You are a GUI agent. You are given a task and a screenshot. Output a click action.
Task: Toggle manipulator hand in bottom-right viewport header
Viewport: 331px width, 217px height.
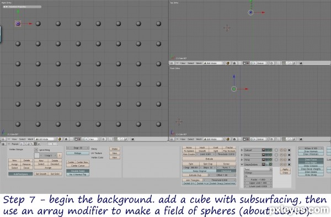[x=244, y=139]
